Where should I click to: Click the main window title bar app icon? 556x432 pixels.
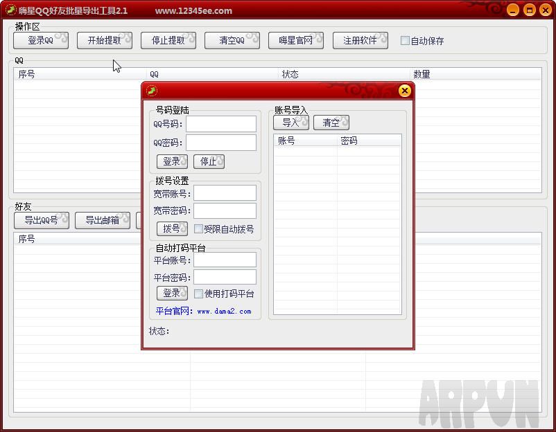click(11, 10)
